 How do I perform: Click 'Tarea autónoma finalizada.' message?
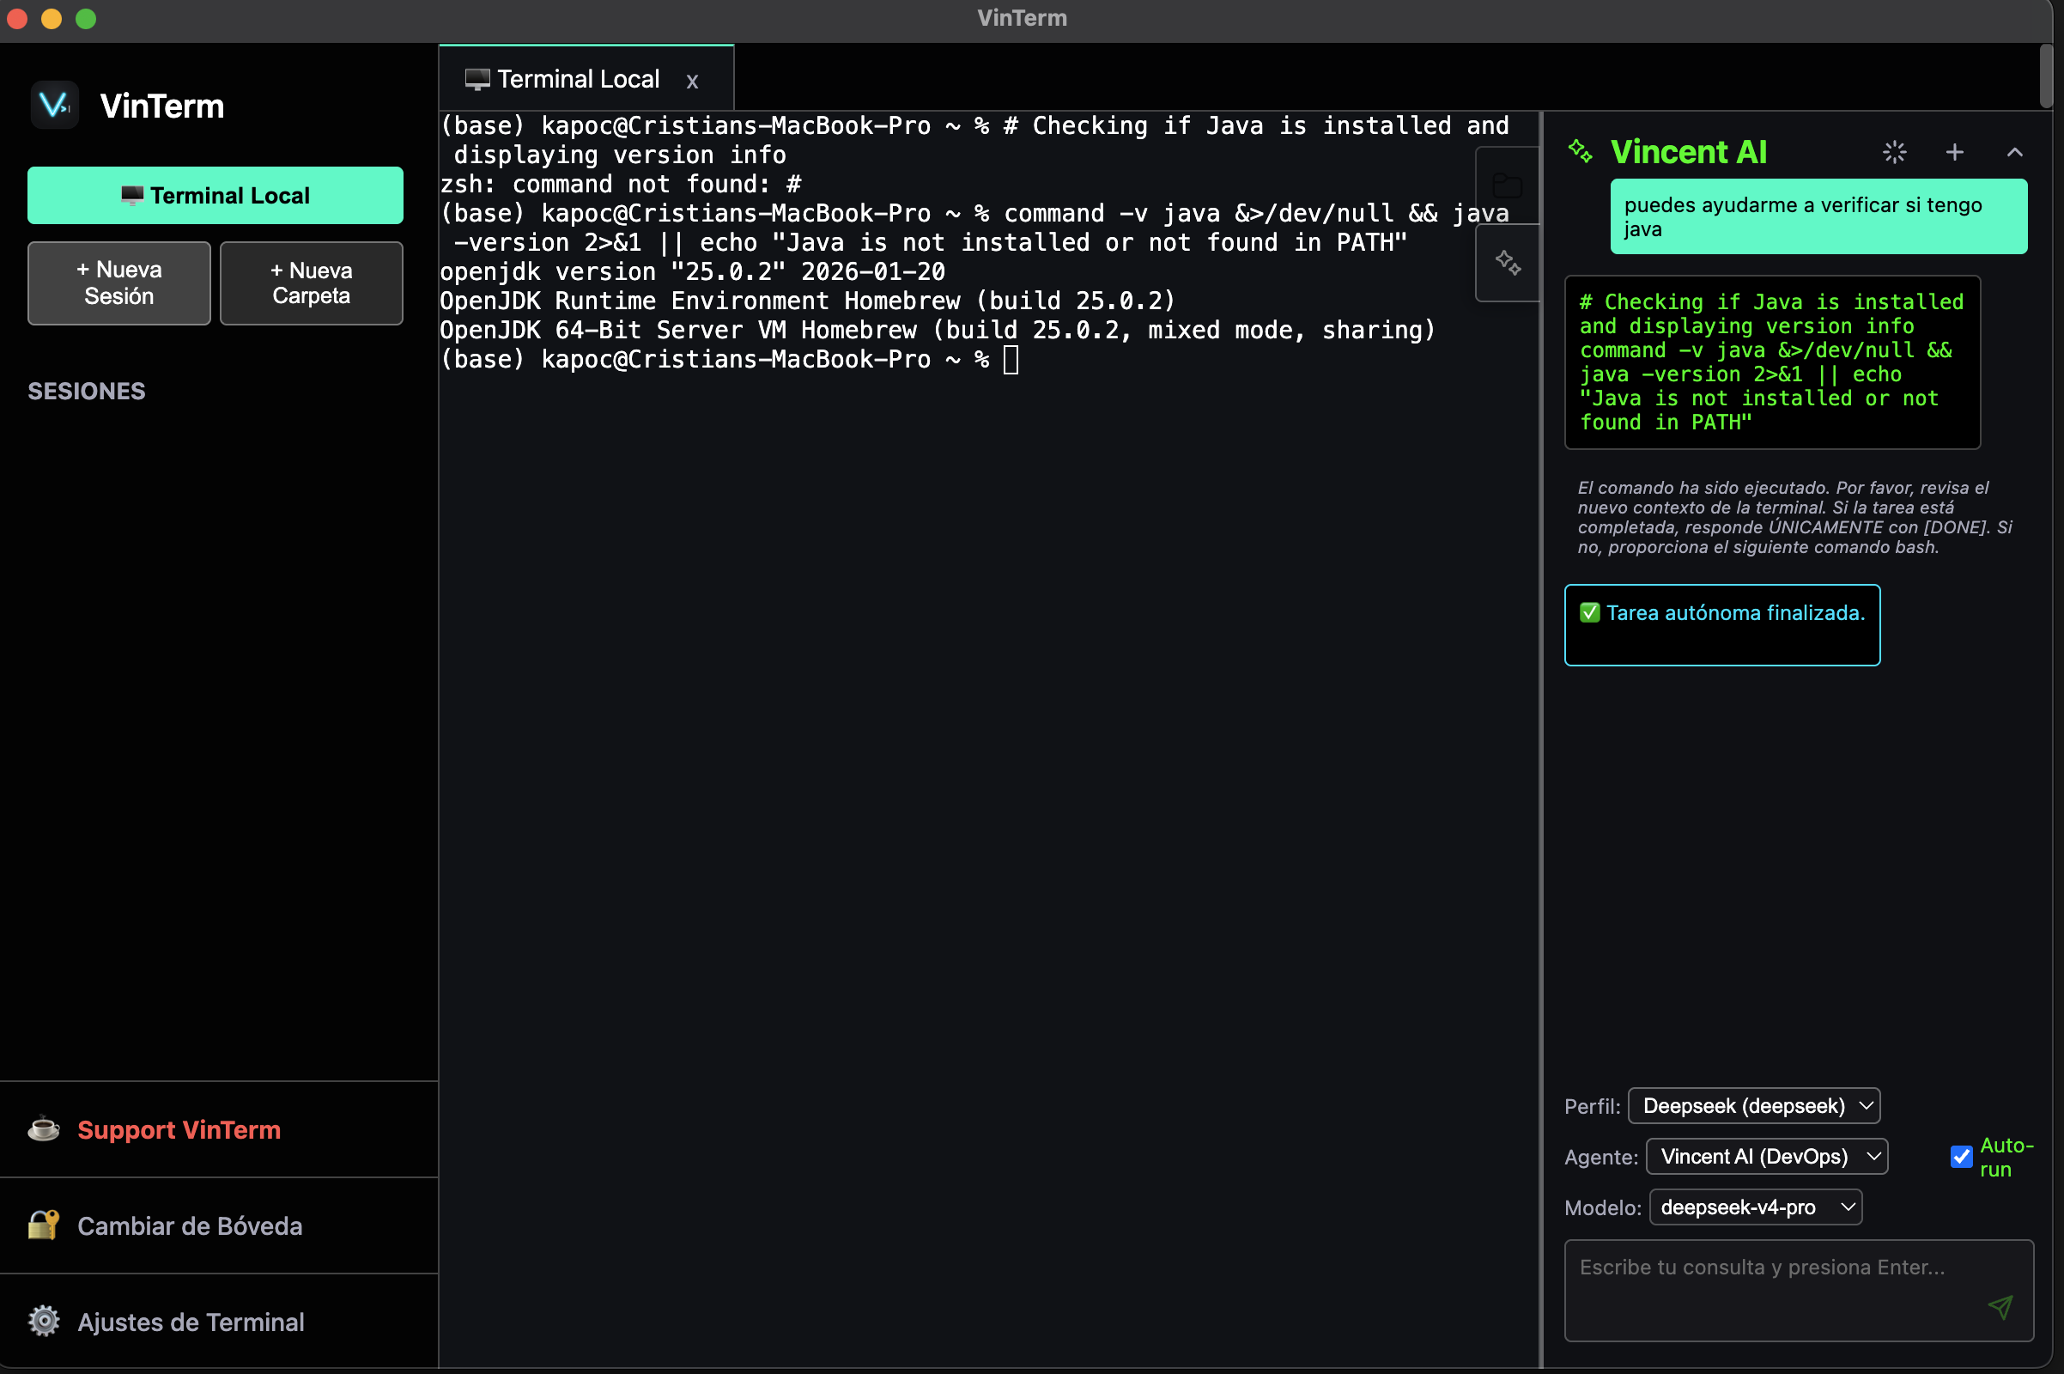point(1722,625)
